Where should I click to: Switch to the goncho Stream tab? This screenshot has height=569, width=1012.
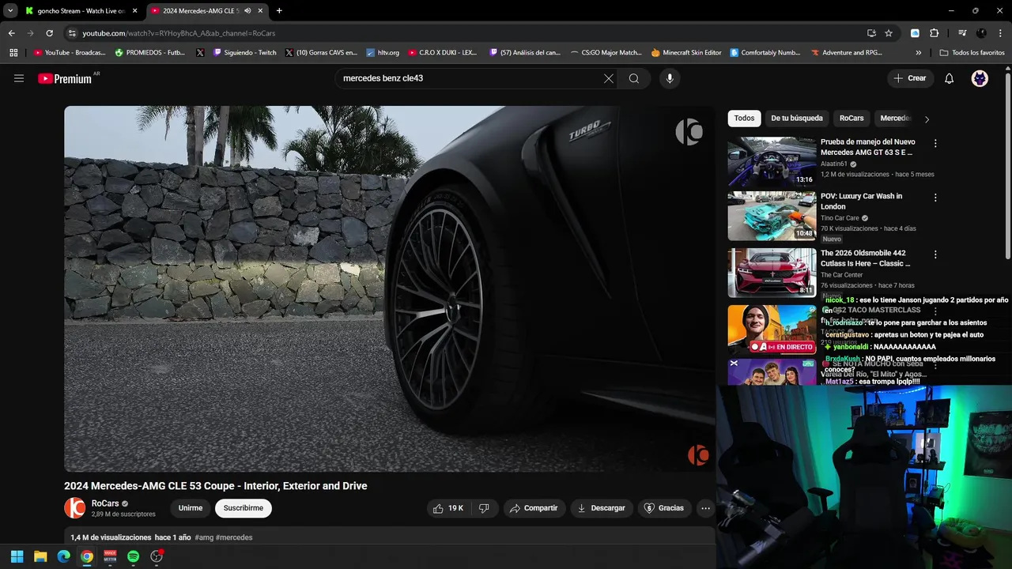click(x=81, y=10)
